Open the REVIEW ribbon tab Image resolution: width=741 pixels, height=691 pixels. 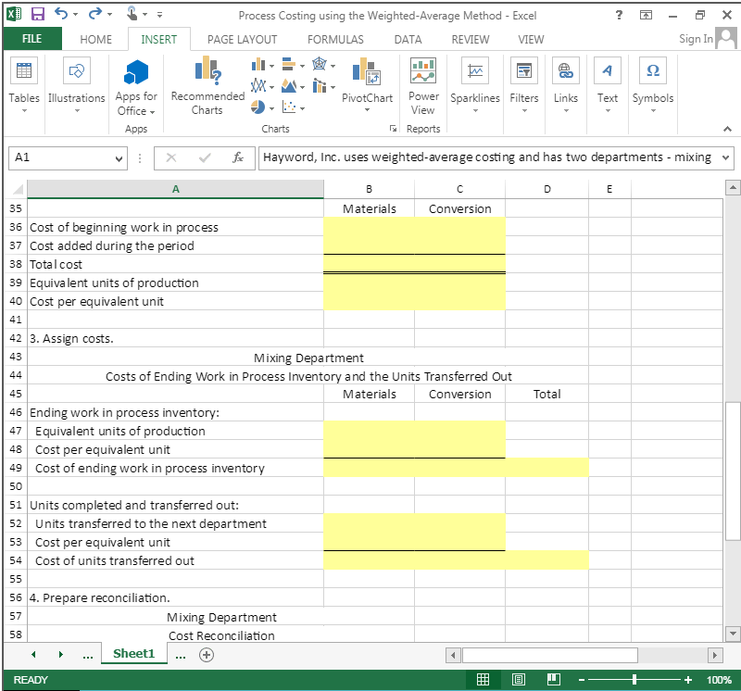point(470,39)
